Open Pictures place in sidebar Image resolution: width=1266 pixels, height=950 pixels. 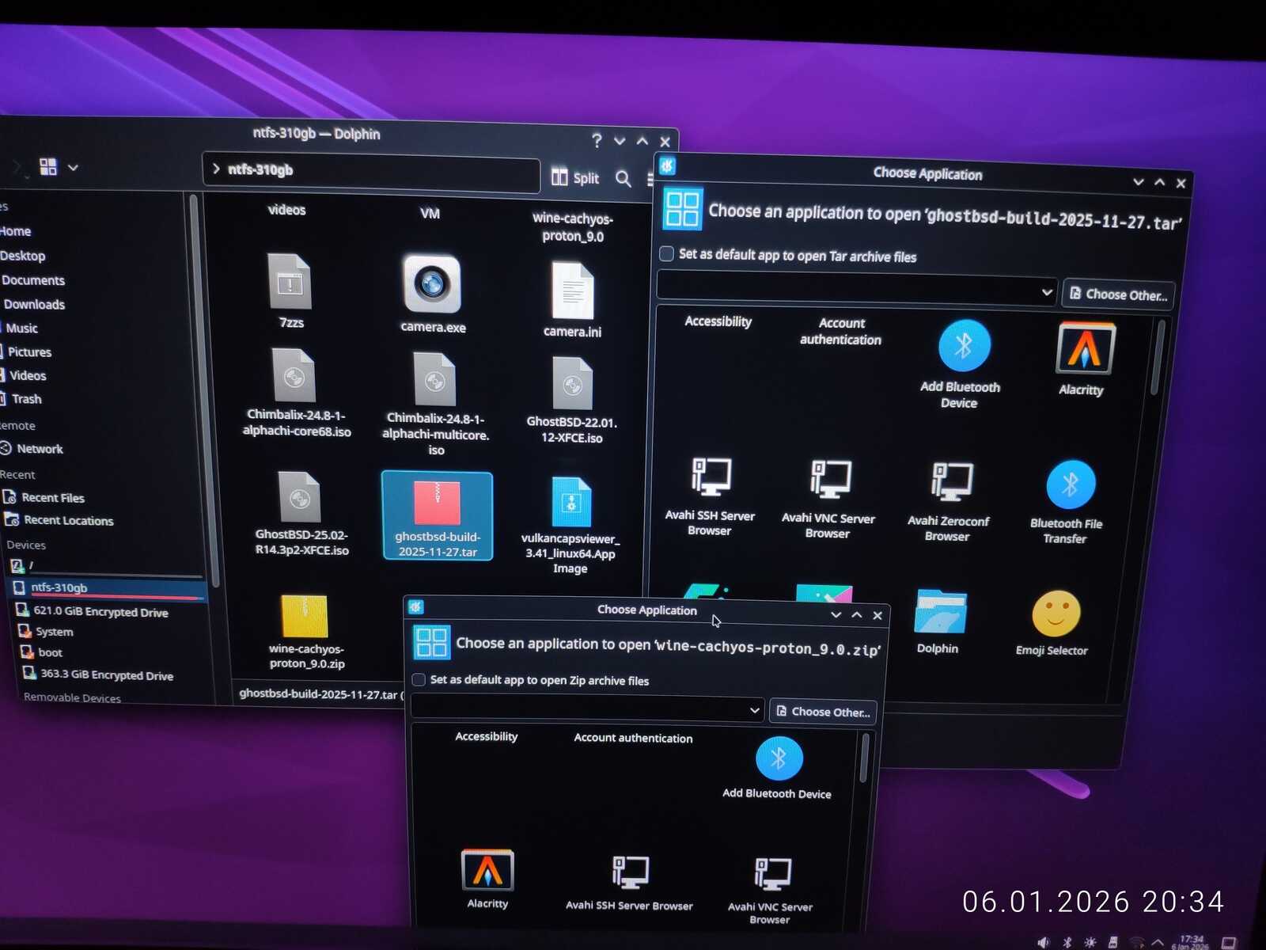click(27, 351)
